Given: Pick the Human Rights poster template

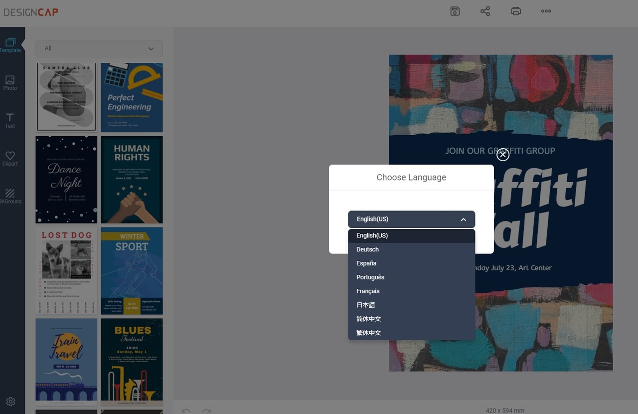Looking at the screenshot, I should 132,180.
